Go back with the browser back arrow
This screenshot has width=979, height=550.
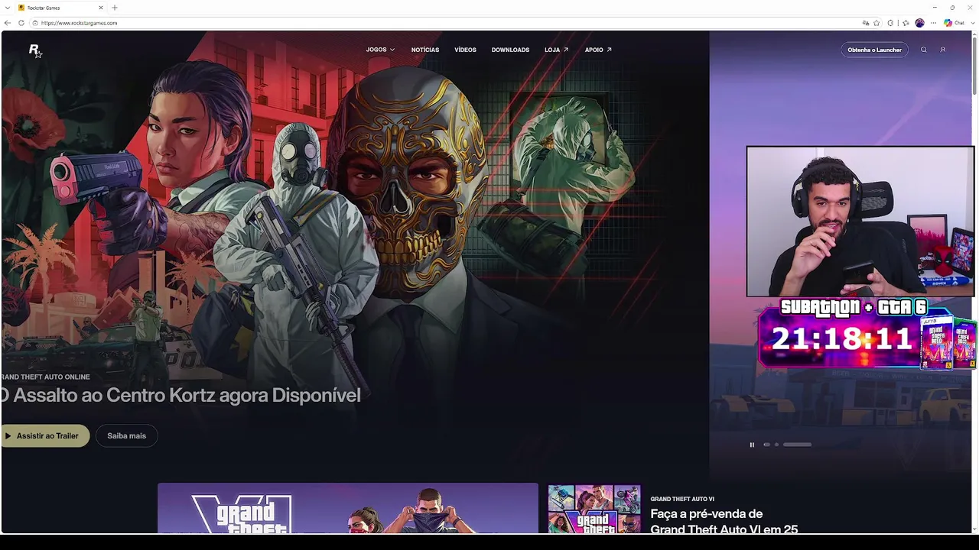click(x=8, y=23)
